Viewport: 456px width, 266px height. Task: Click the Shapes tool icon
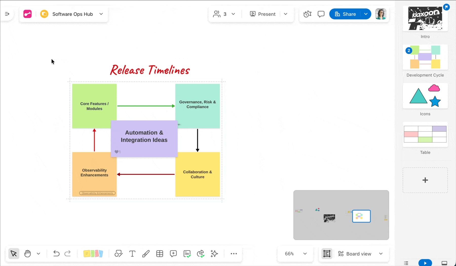118,254
